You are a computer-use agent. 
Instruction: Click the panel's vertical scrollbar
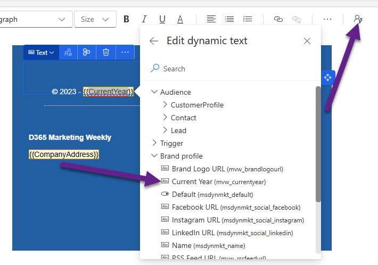pyautogui.click(x=318, y=144)
